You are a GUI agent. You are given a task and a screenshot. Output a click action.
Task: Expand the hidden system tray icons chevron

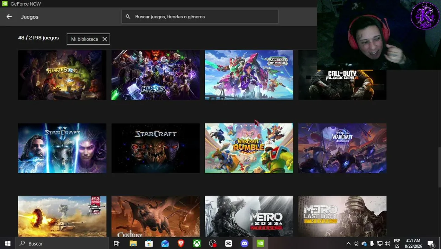pos(348,243)
